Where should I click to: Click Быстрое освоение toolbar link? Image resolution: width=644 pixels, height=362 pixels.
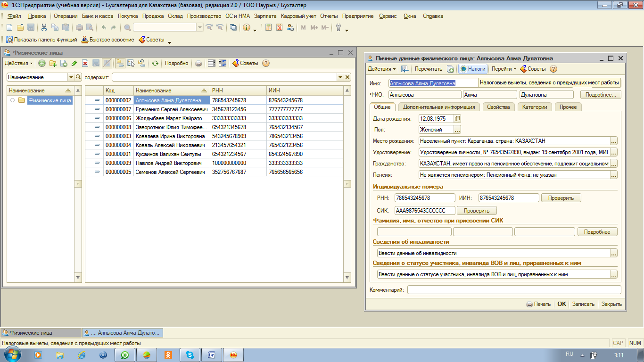(108, 40)
